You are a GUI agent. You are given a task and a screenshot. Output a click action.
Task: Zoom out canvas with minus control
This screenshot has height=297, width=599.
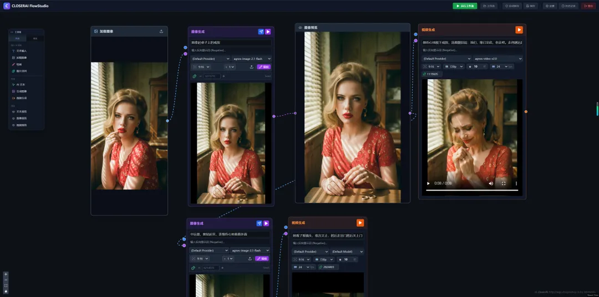pyautogui.click(x=6, y=280)
